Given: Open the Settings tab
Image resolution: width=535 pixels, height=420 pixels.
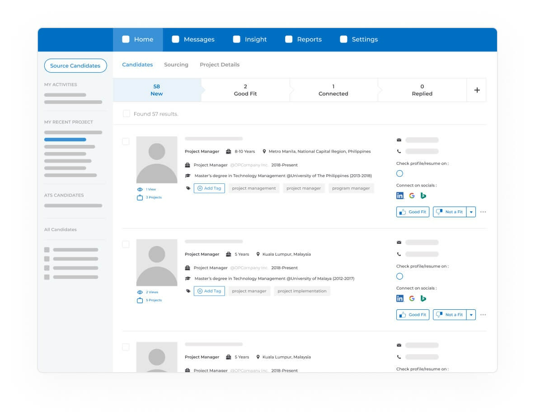Looking at the screenshot, I should pyautogui.click(x=359, y=40).
